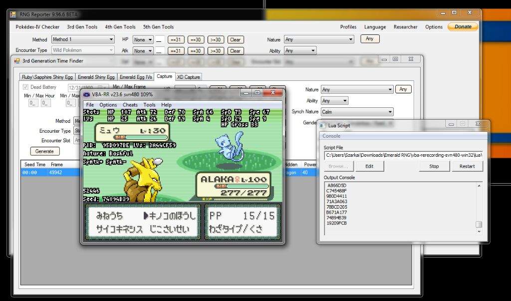Open VBA-RR Options menu
The image size is (511, 301).
[108, 105]
